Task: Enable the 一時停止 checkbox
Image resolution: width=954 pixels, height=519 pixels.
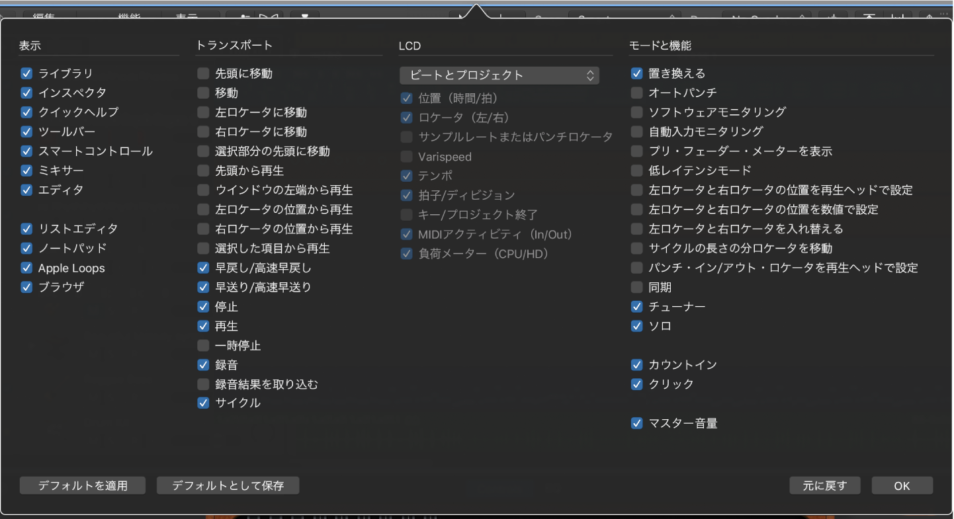Action: 203,346
